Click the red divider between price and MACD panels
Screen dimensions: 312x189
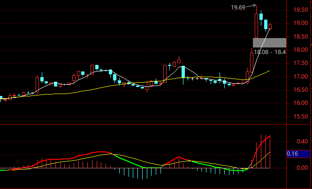[x=141, y=125]
